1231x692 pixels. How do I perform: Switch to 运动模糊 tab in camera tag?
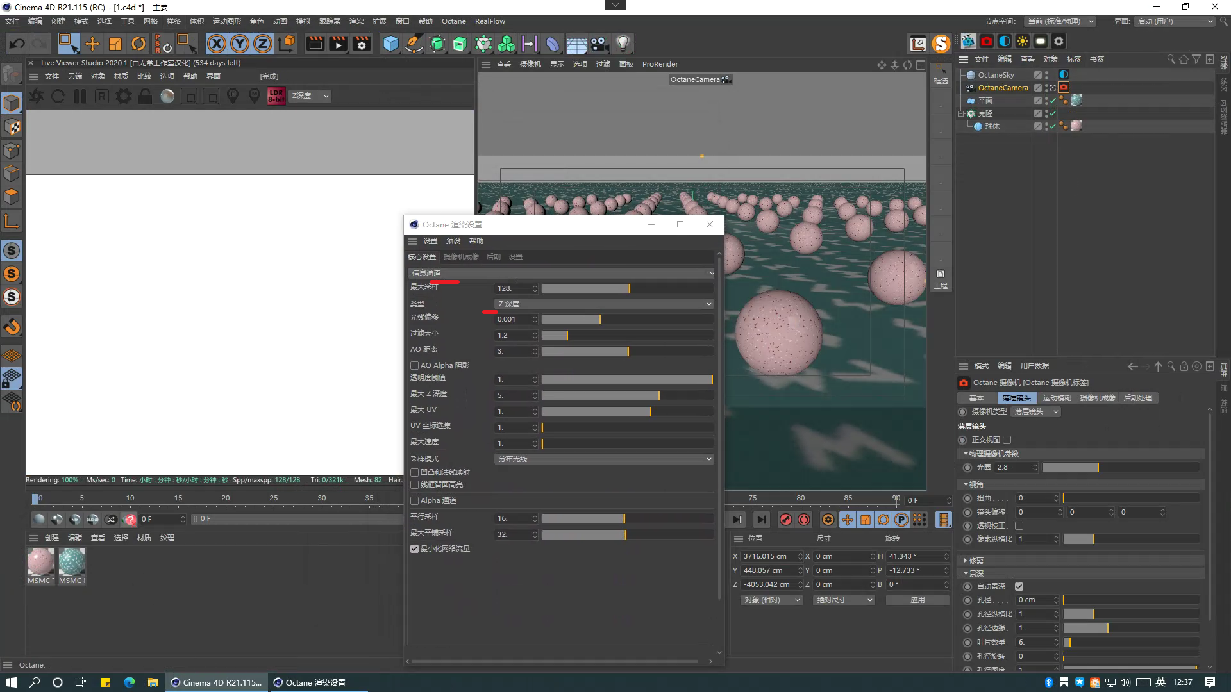(1057, 398)
